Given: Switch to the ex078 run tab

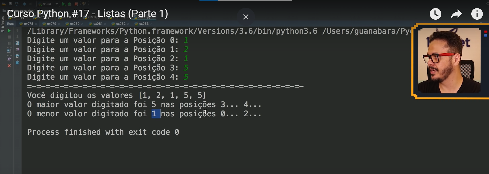Looking at the screenshot, I should (x=28, y=24).
